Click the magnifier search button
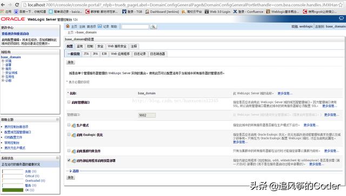Screen dimensions: 346x196 click(x=153, y=27)
